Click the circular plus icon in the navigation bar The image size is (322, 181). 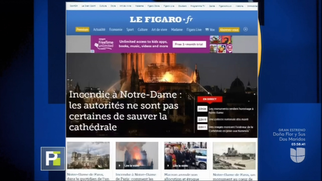(x=246, y=30)
